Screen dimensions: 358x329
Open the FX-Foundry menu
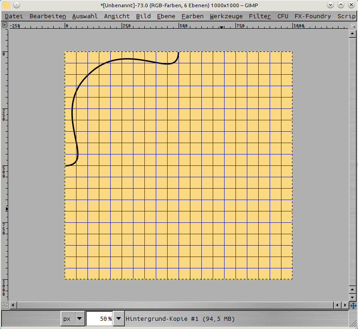(x=312, y=16)
